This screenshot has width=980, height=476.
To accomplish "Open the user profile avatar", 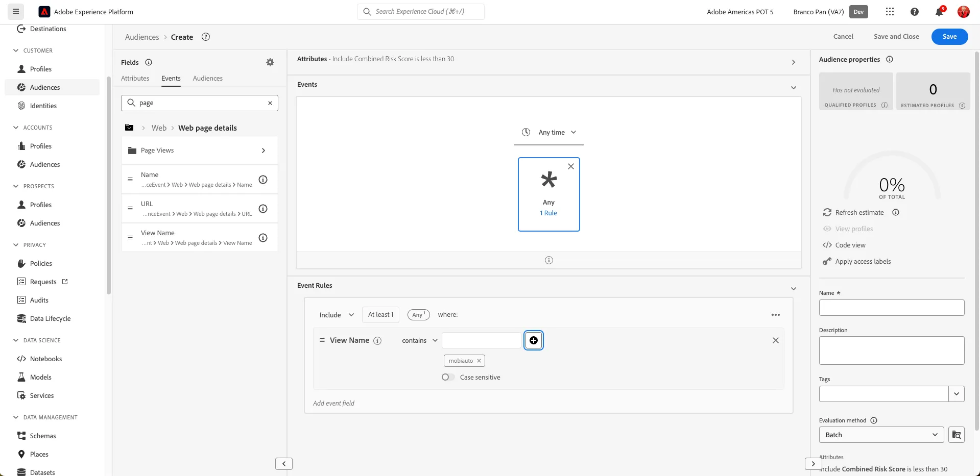I will pos(963,12).
